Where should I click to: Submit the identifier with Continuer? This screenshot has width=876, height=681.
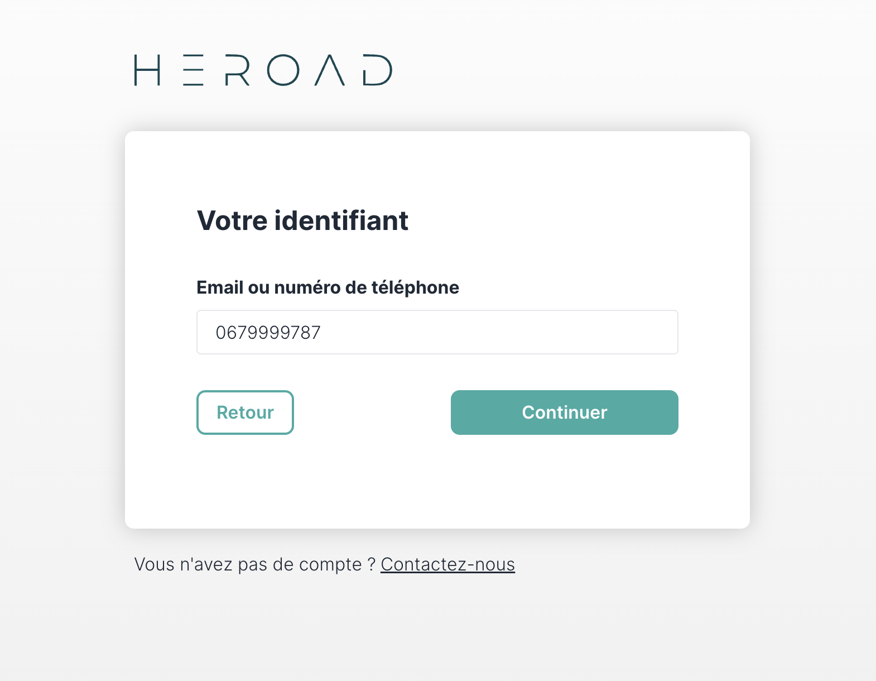(x=565, y=413)
